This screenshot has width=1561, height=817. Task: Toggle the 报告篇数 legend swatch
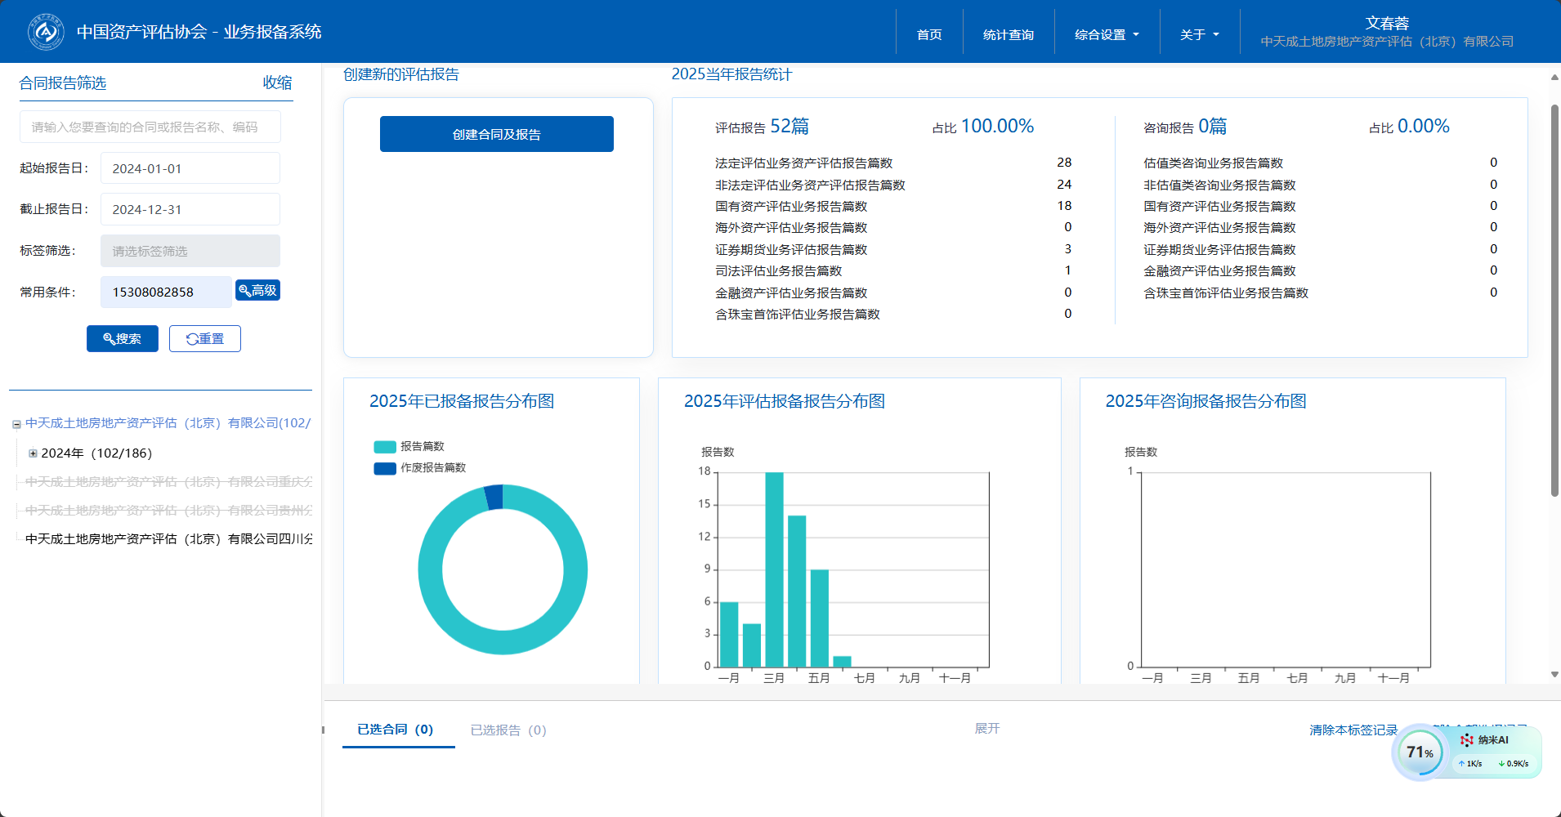click(385, 447)
